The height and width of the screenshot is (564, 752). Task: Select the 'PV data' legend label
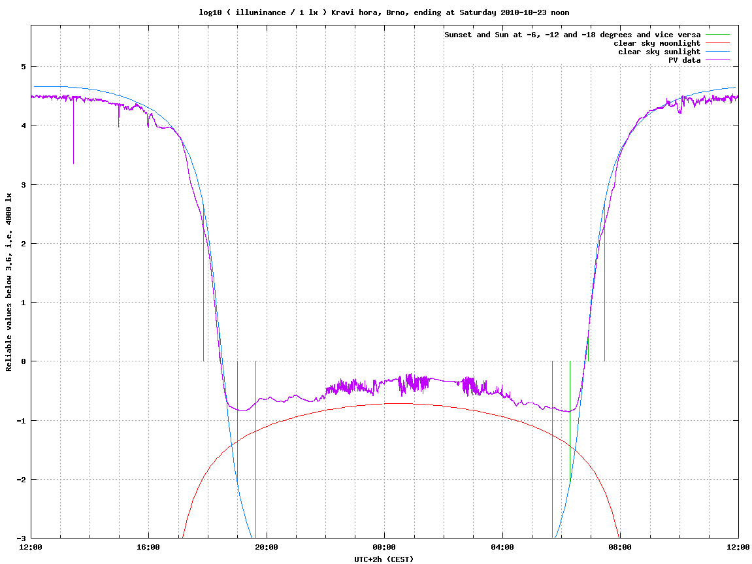pyautogui.click(x=684, y=60)
